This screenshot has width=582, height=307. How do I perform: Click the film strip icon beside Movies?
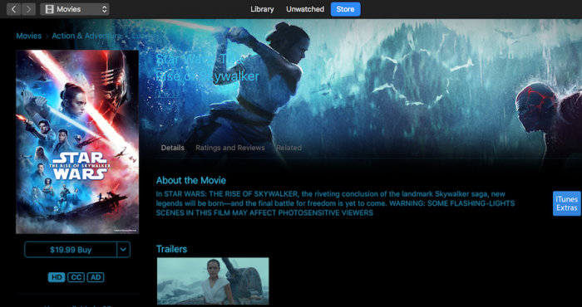(x=49, y=9)
